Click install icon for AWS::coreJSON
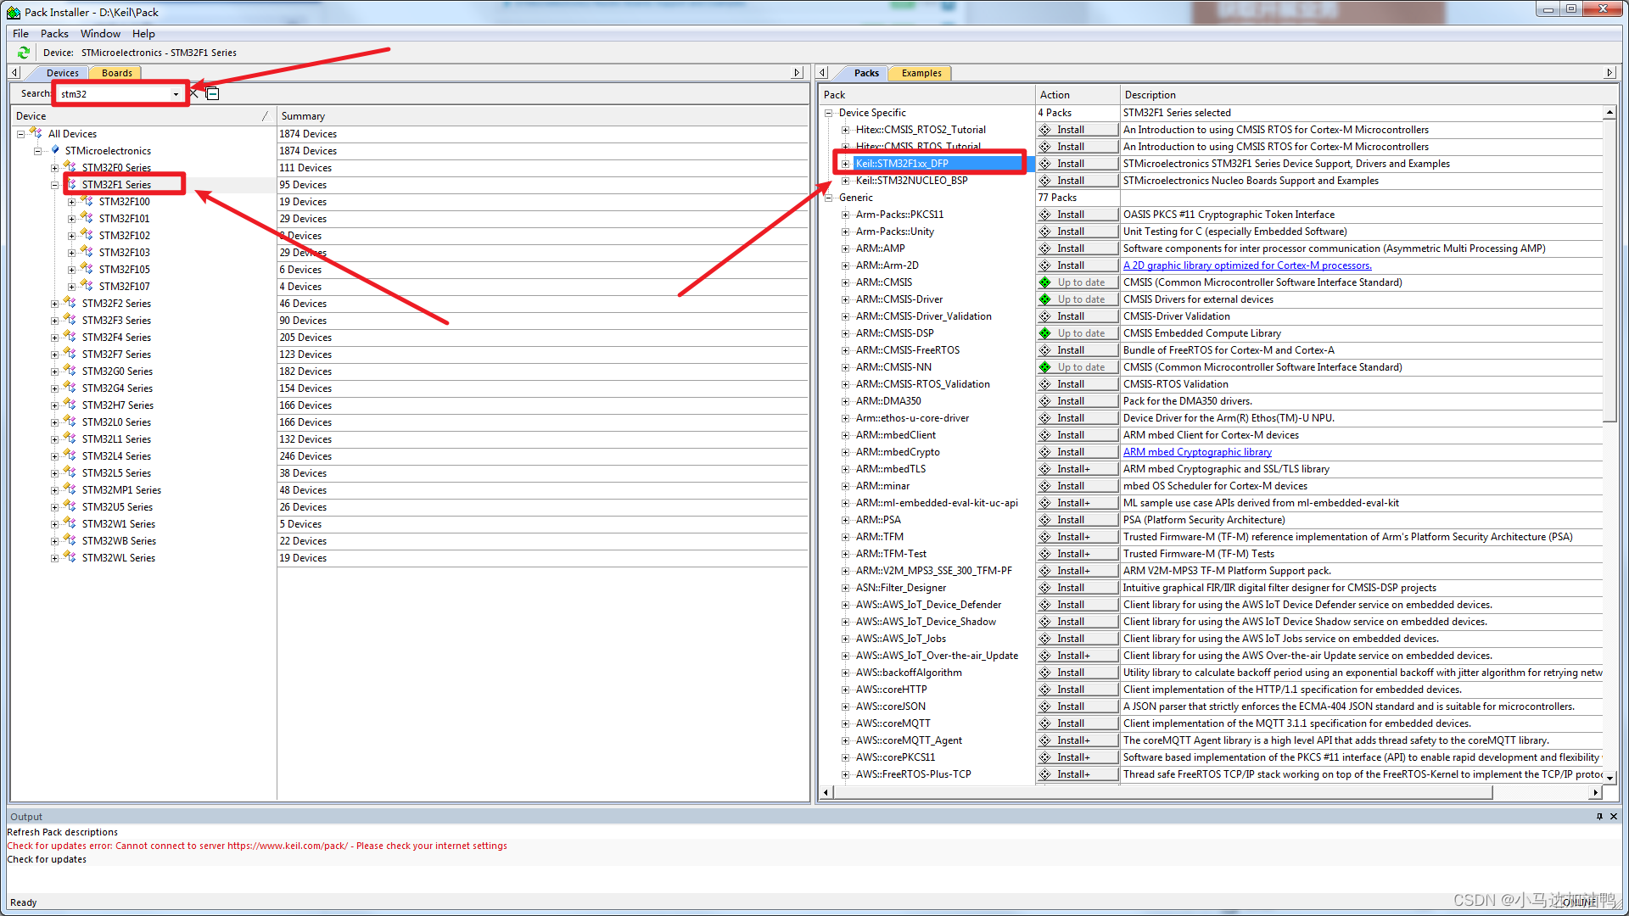Screen dimensions: 1629x916 1045,707
